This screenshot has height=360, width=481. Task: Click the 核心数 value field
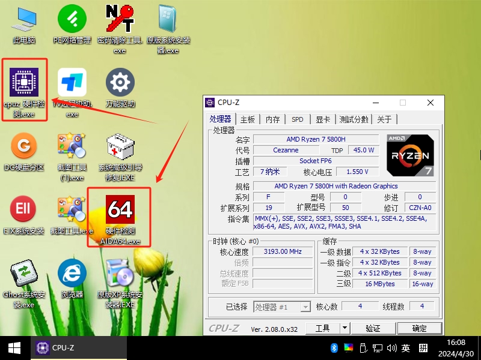(360, 306)
